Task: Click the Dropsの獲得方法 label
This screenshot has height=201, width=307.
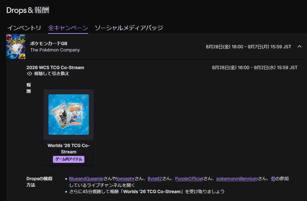Action: (x=39, y=182)
